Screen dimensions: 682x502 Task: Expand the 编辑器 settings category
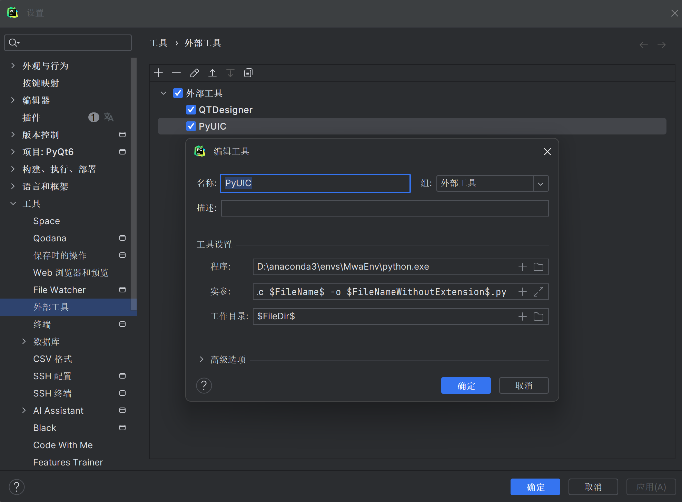pyautogui.click(x=13, y=100)
